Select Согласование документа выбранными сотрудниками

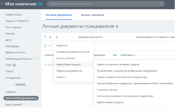click(125, 96)
